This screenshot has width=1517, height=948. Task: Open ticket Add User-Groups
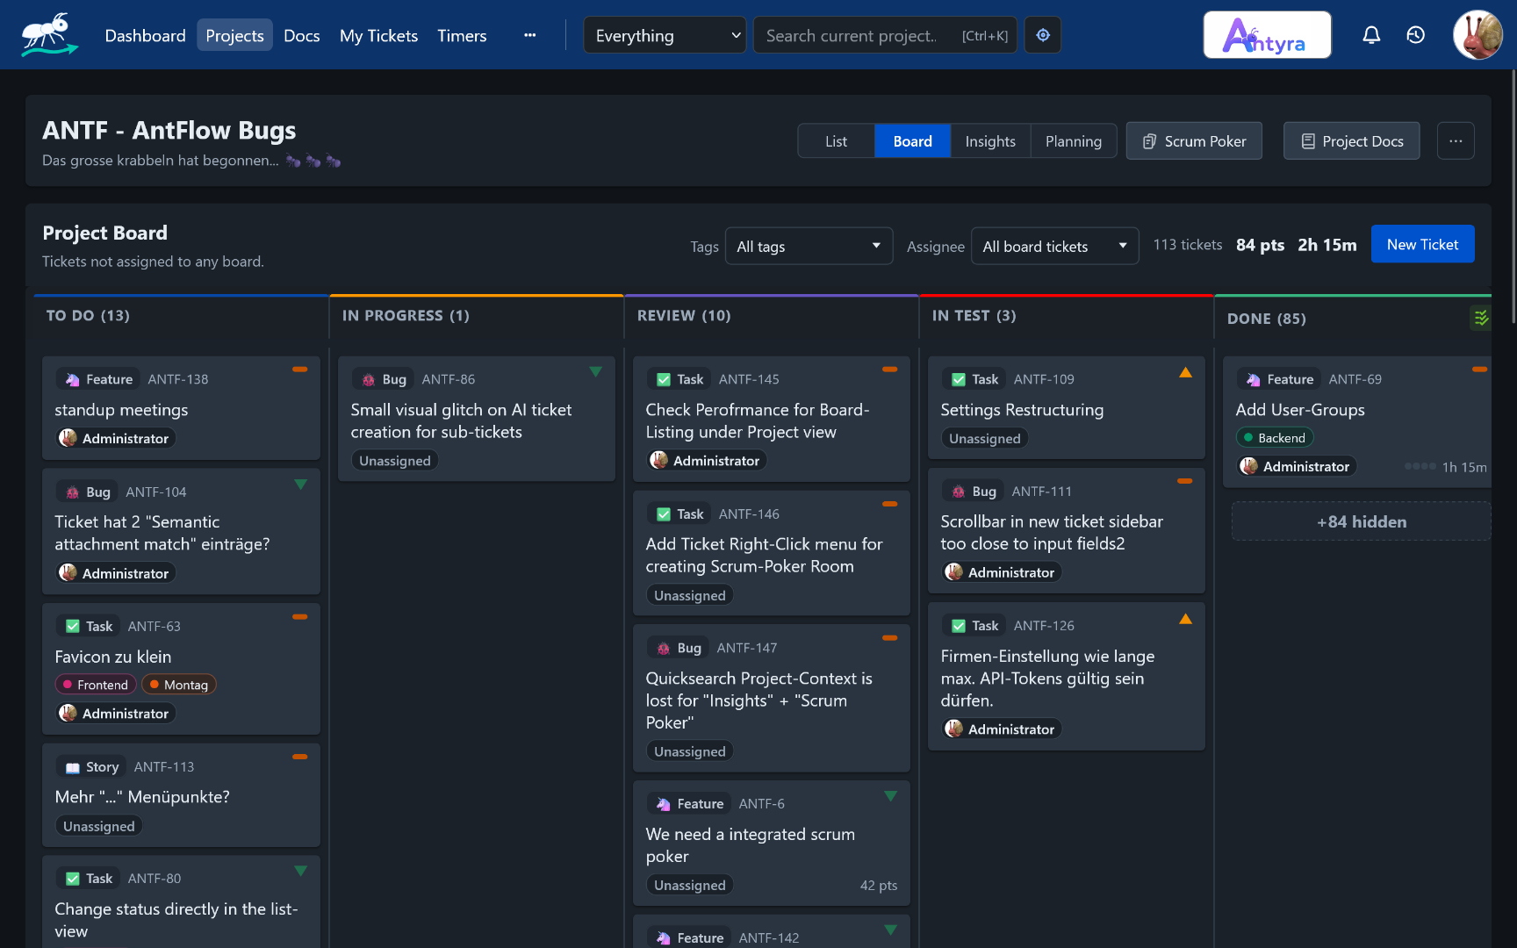[1300, 410]
